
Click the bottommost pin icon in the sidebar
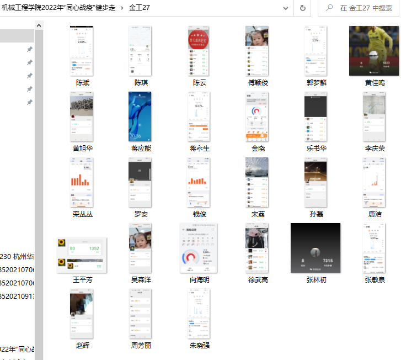point(30,102)
